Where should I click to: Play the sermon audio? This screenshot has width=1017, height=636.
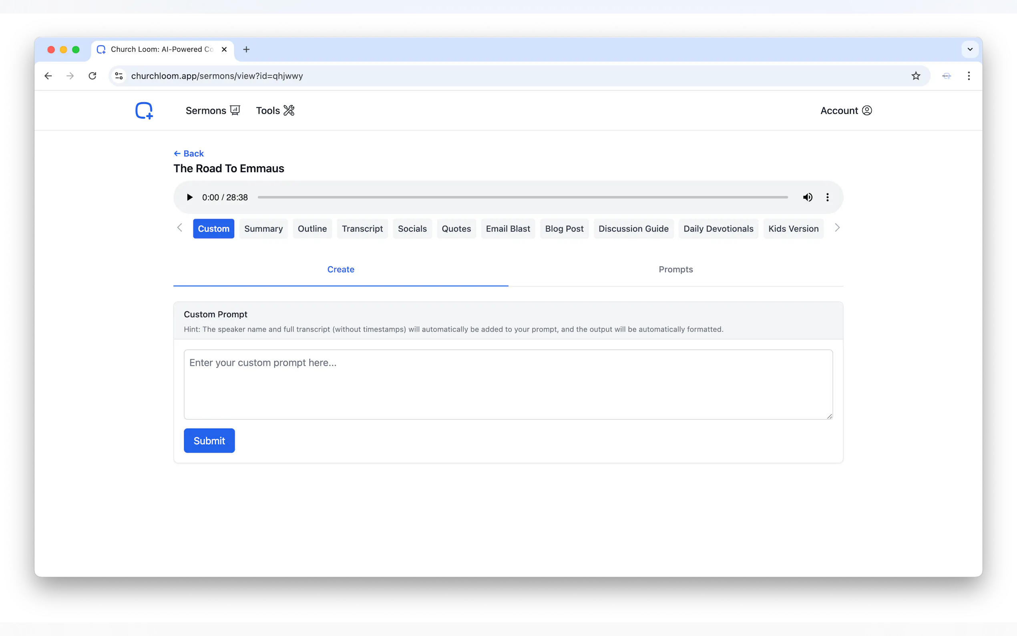[x=190, y=197]
